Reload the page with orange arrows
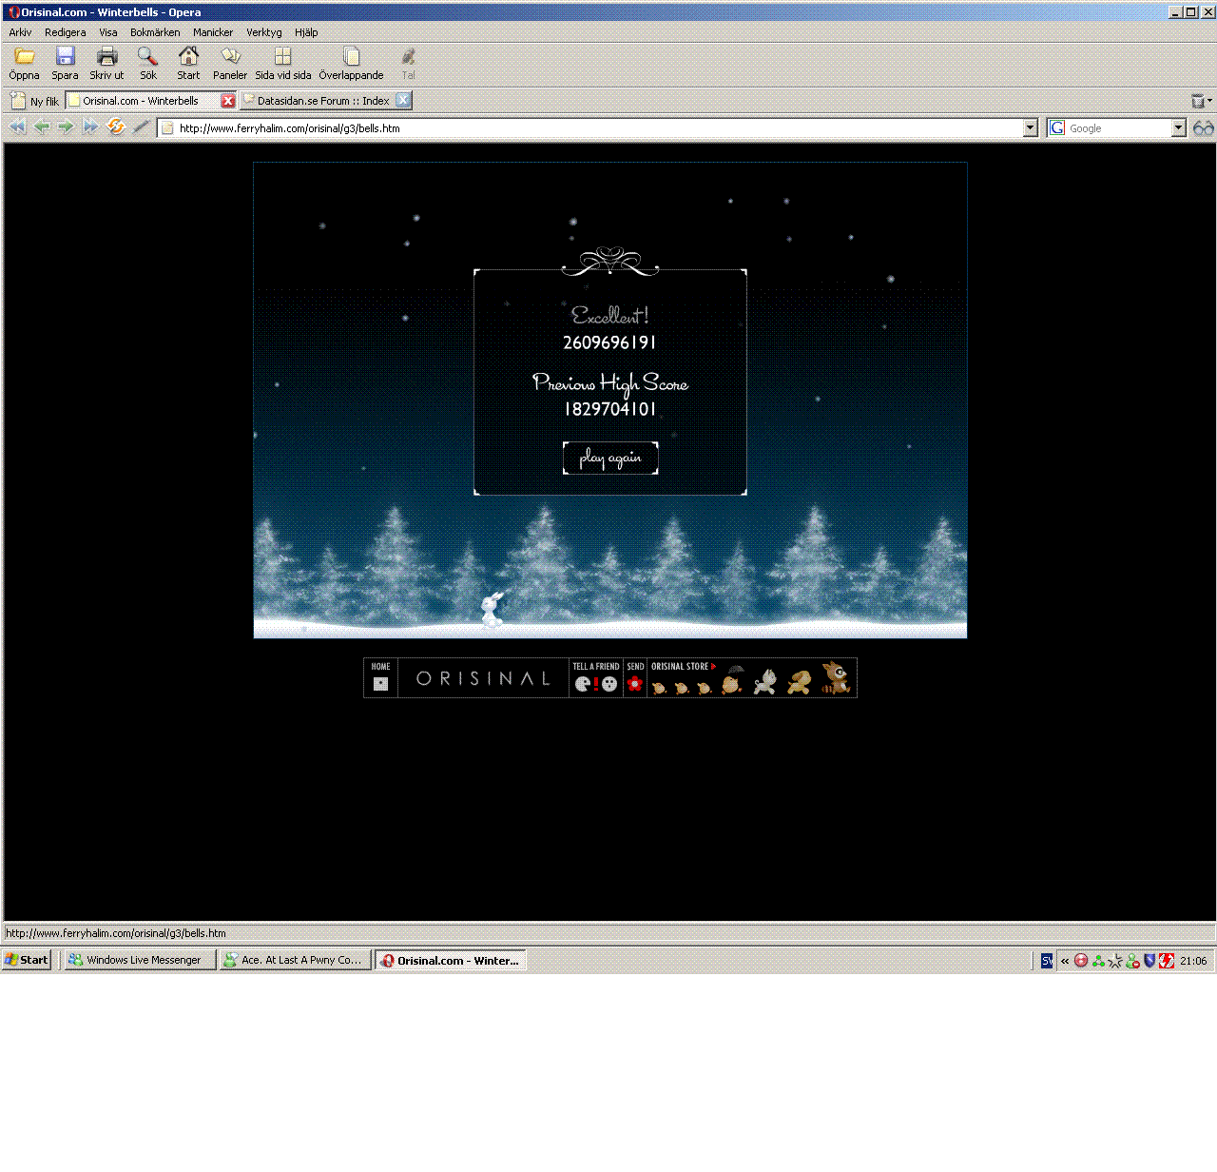The height and width of the screenshot is (1172, 1217). coord(116,127)
